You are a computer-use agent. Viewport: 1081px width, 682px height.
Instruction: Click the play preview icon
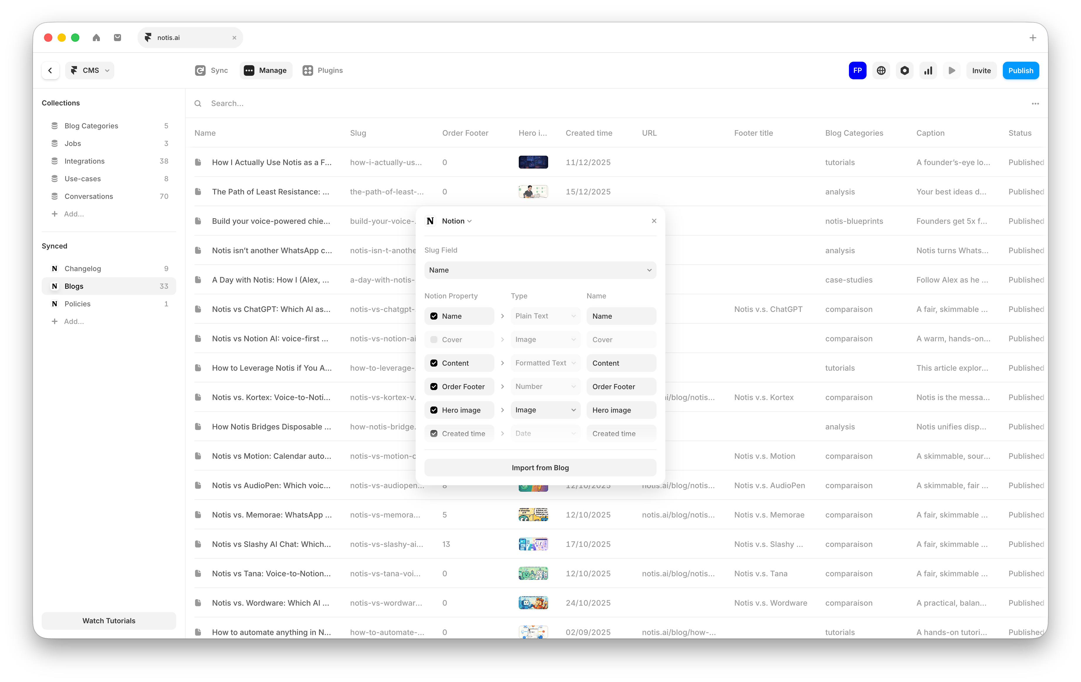click(x=951, y=70)
